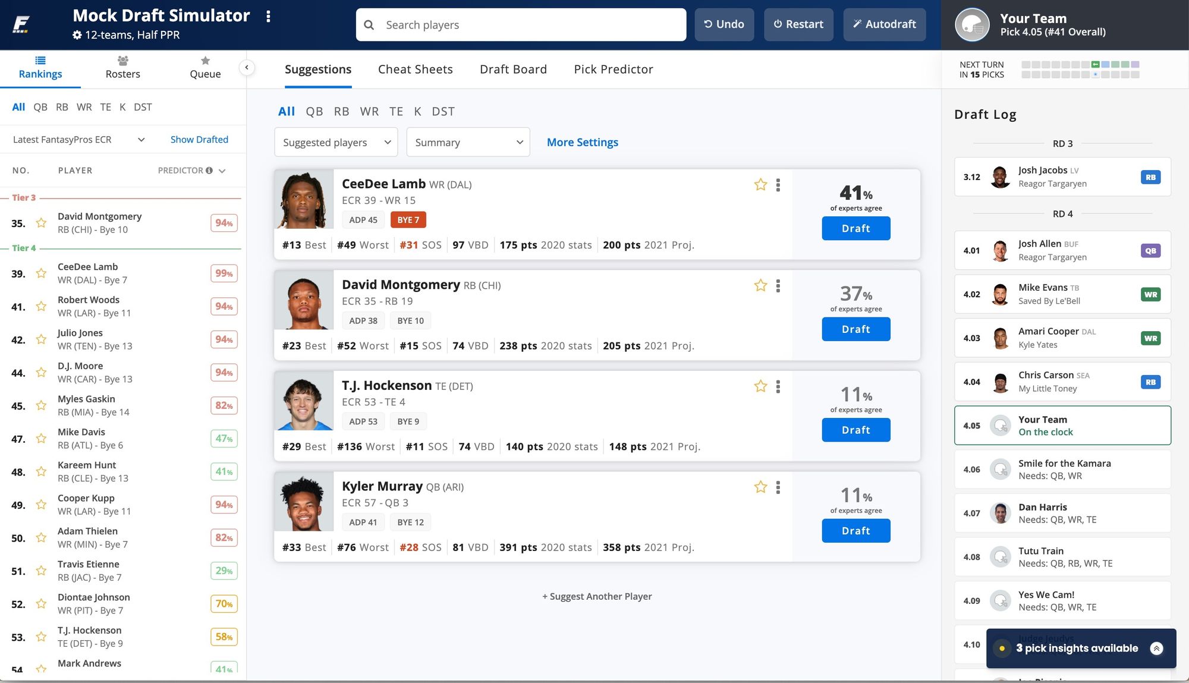The width and height of the screenshot is (1189, 683).
Task: Switch to the Pick Predictor tab
Action: click(614, 68)
